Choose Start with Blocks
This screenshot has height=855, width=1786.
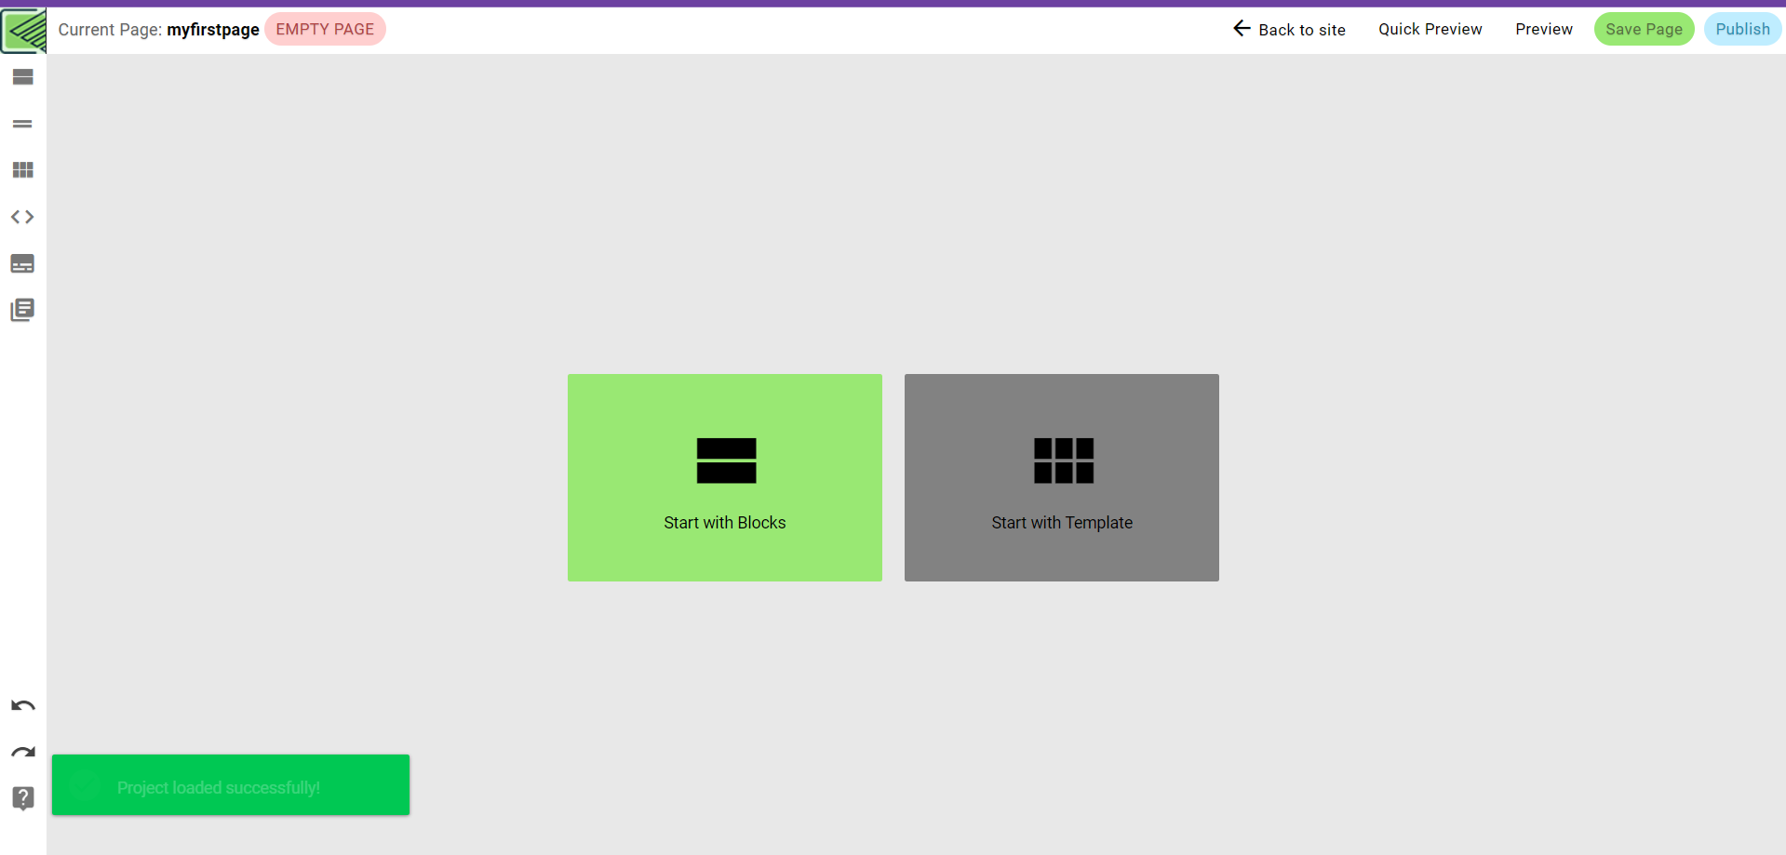[x=725, y=522]
